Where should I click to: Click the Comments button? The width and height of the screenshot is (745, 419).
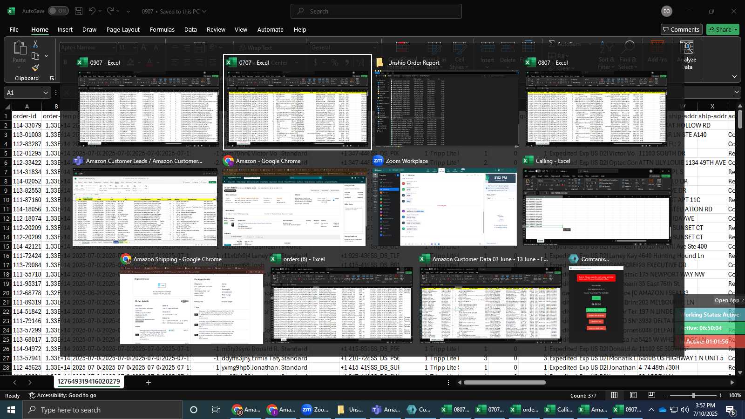[682, 29]
